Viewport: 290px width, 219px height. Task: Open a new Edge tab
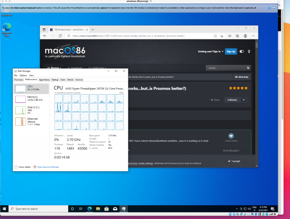pyautogui.click(x=93, y=30)
